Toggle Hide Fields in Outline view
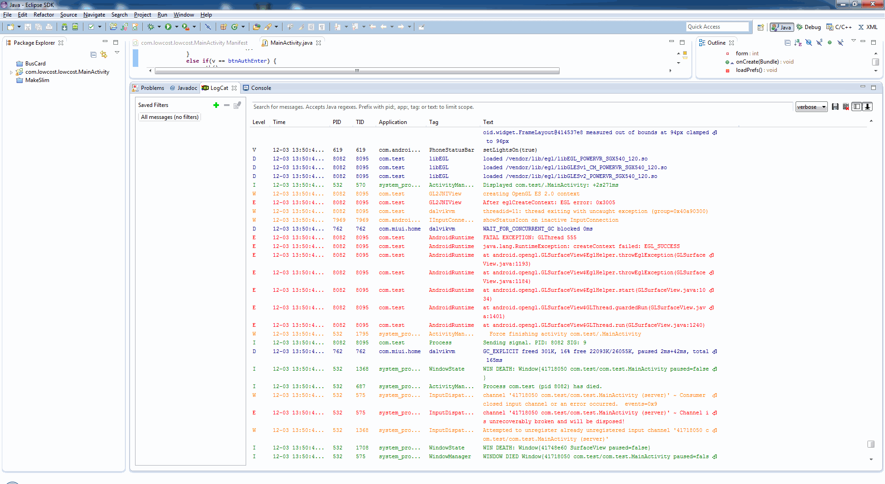This screenshot has height=484, width=885. [808, 43]
